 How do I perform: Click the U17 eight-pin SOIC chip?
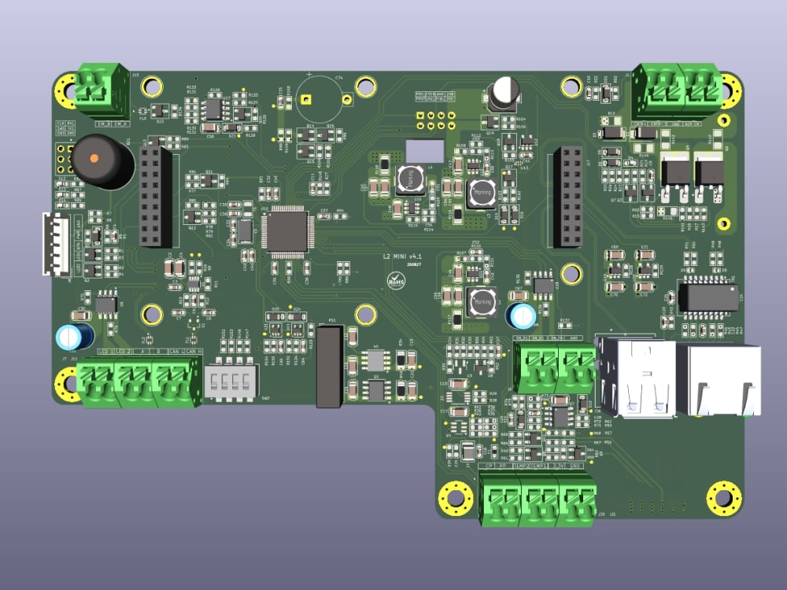click(x=214, y=109)
